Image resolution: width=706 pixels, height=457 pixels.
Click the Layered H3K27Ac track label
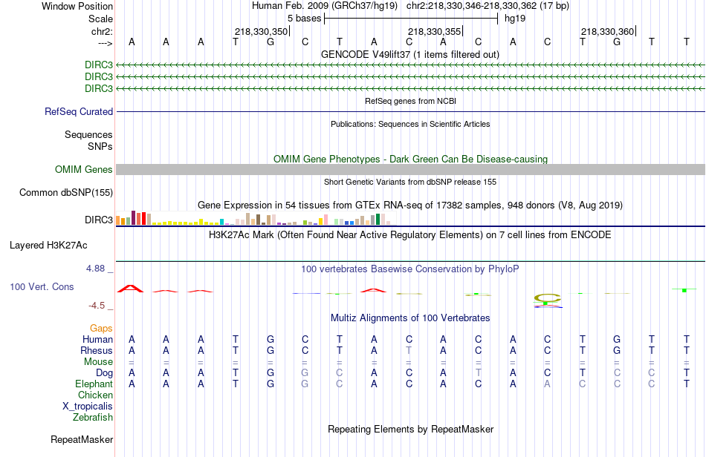coord(48,246)
